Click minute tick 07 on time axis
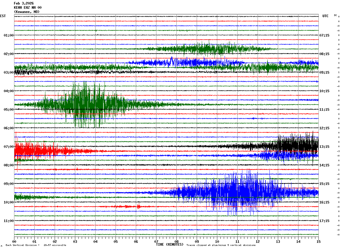Screen dimensions: 341x249 point(156,241)
